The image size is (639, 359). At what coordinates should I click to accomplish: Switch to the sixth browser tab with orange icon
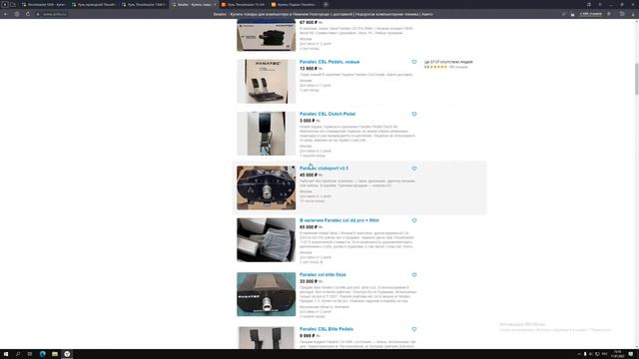294,4
